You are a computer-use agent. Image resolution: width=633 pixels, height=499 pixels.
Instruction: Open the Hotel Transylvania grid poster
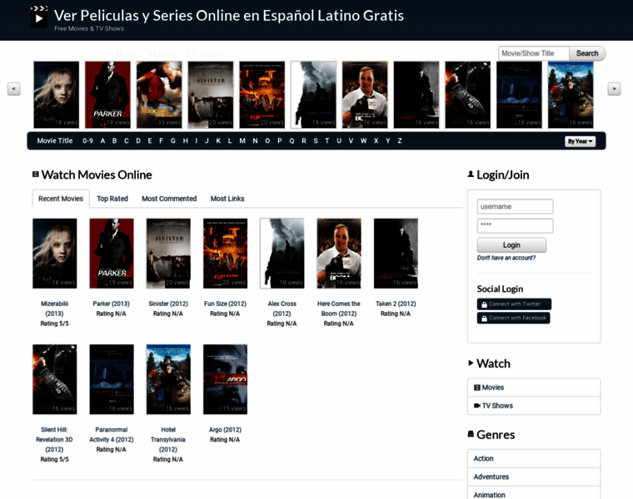coord(168,379)
